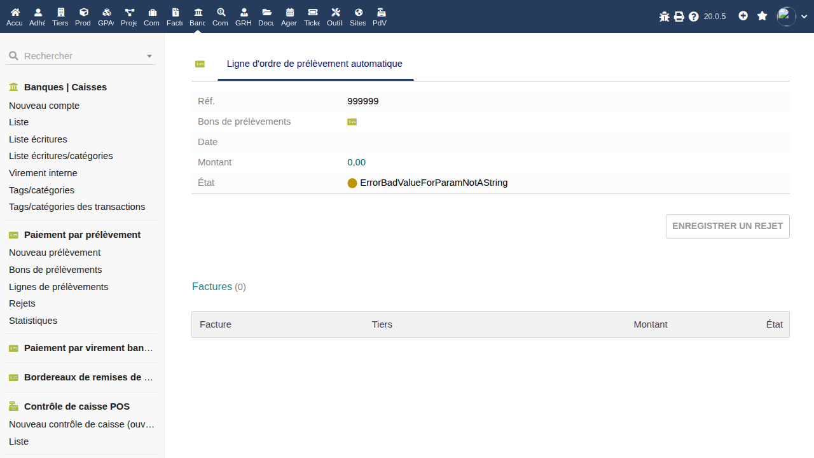
Task: Open the Documents folder module
Action: 266,17
